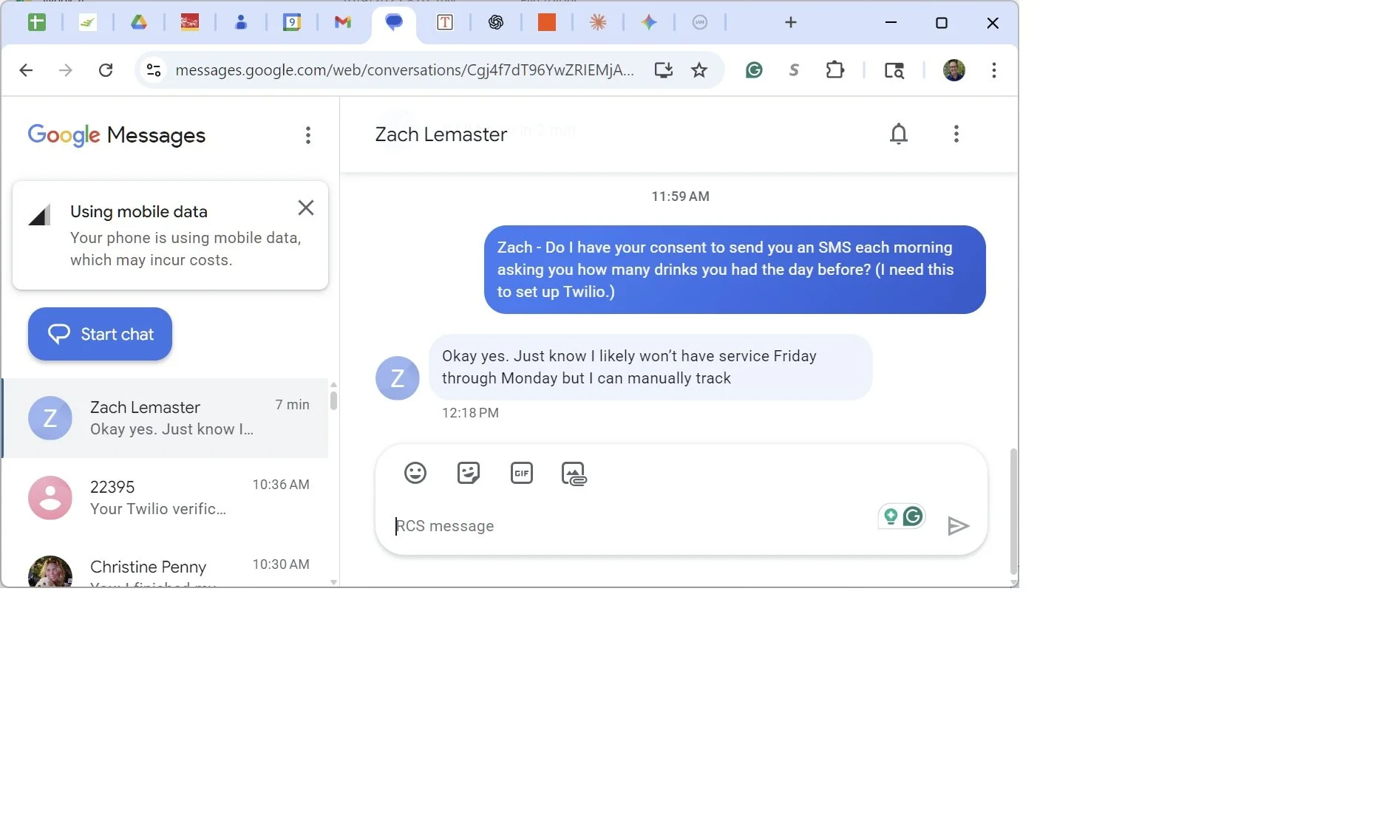Viewport: 1377px width, 840px height.
Task: Dismiss the Using mobile data notice
Action: coord(306,208)
